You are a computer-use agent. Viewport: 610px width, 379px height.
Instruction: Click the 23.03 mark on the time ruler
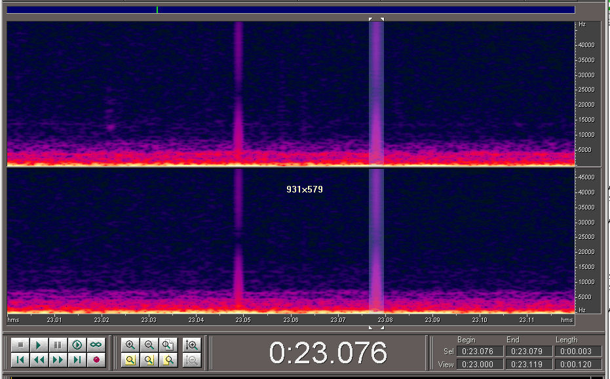(x=149, y=319)
